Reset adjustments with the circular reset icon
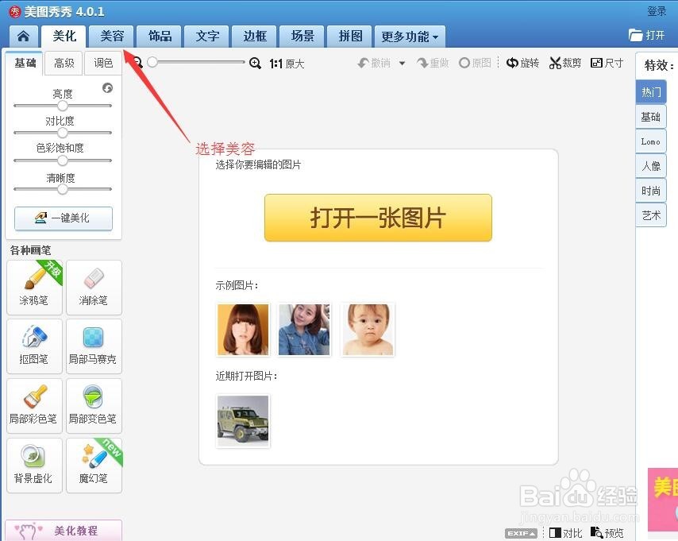The width and height of the screenshot is (678, 541). (107, 88)
